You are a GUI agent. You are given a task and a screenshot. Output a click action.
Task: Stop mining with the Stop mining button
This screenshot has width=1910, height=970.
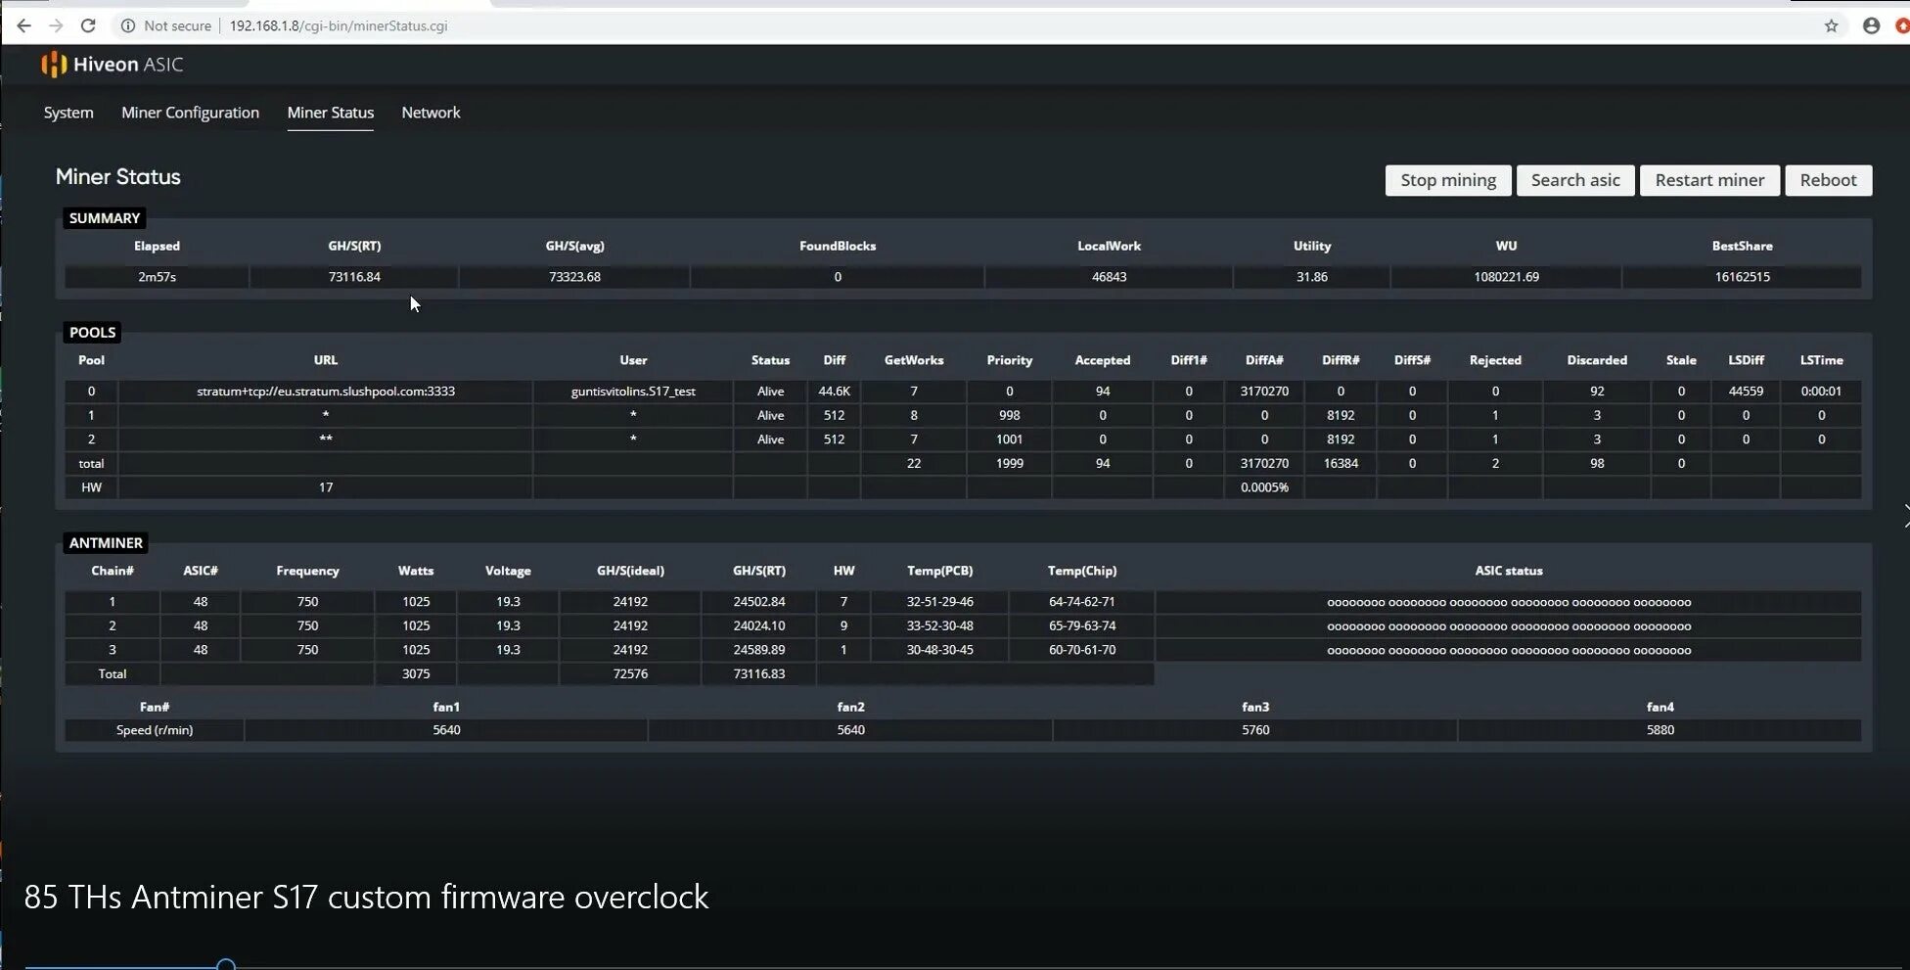coord(1448,180)
